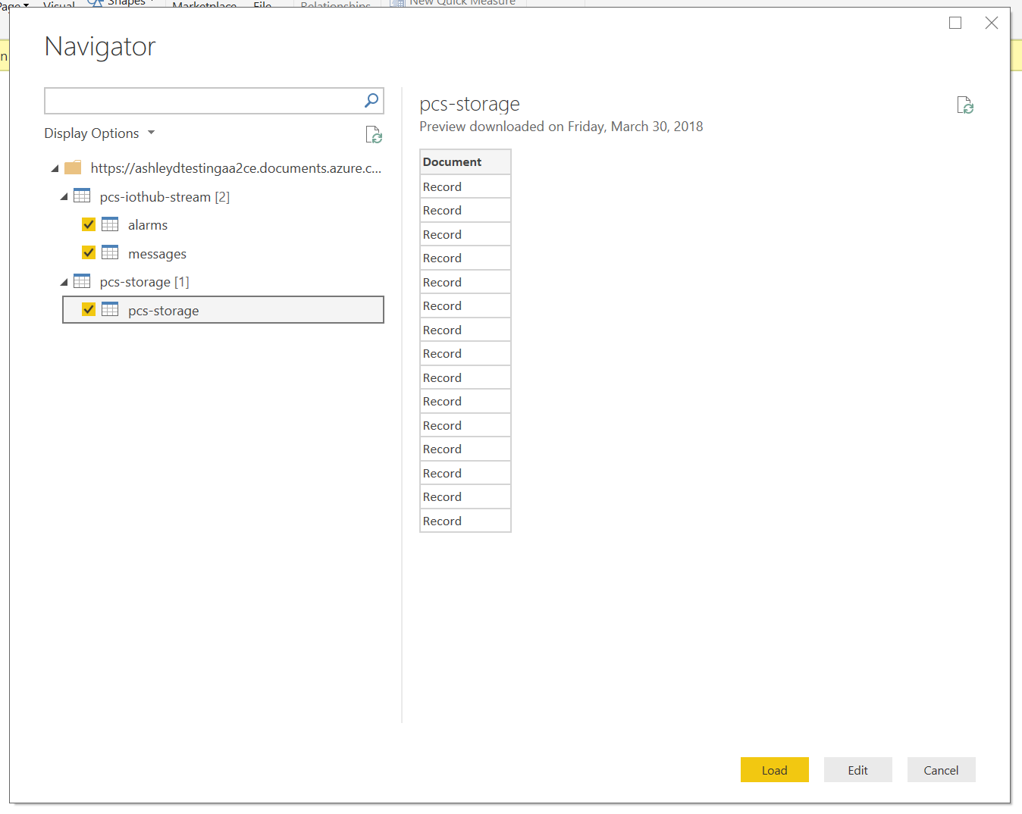Open the Display Options dropdown
Image resolution: width=1022 pixels, height=814 pixels.
(x=99, y=133)
